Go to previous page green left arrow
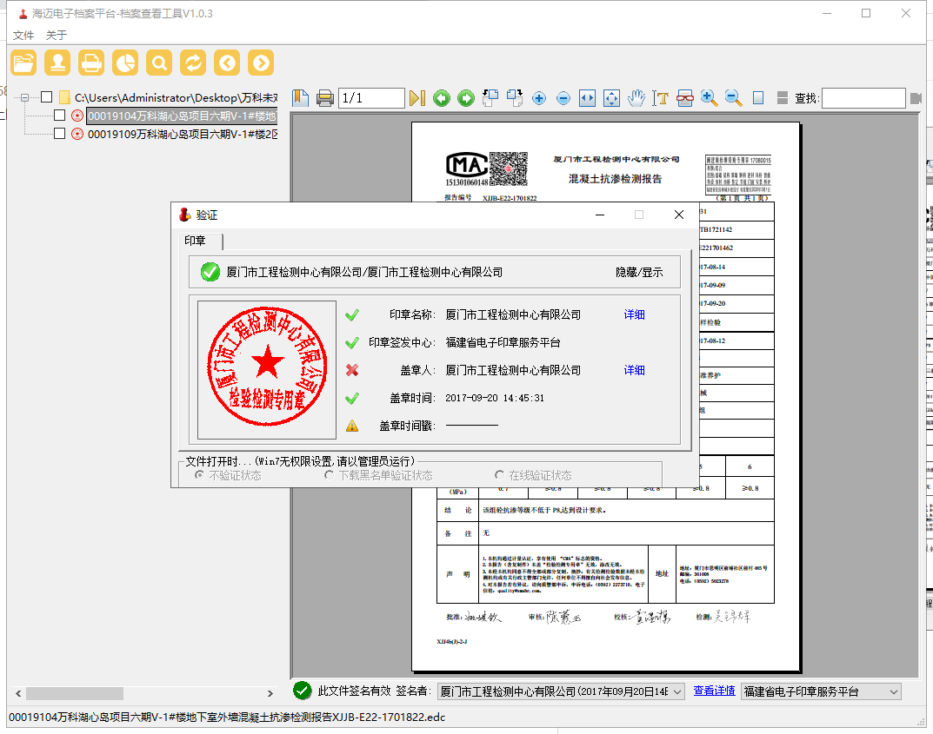933x734 pixels. click(442, 98)
